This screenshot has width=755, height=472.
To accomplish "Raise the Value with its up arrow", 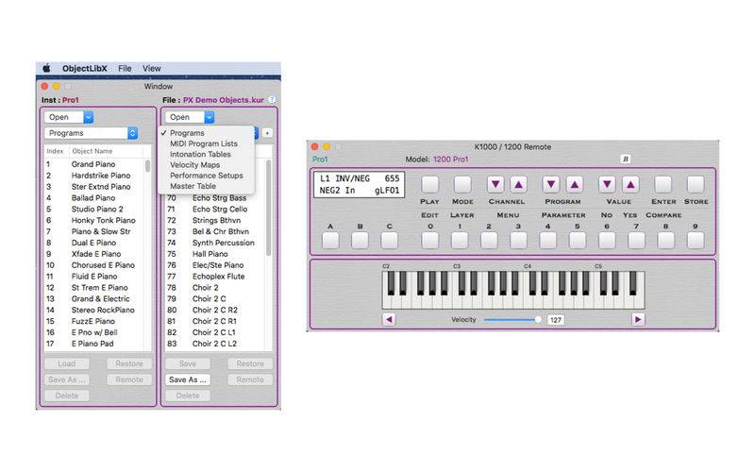I will (x=630, y=184).
